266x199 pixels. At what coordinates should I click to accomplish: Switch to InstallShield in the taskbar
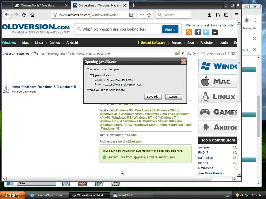click(x=131, y=195)
